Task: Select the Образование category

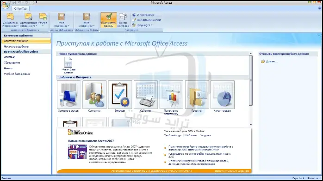Action: (x=12, y=62)
